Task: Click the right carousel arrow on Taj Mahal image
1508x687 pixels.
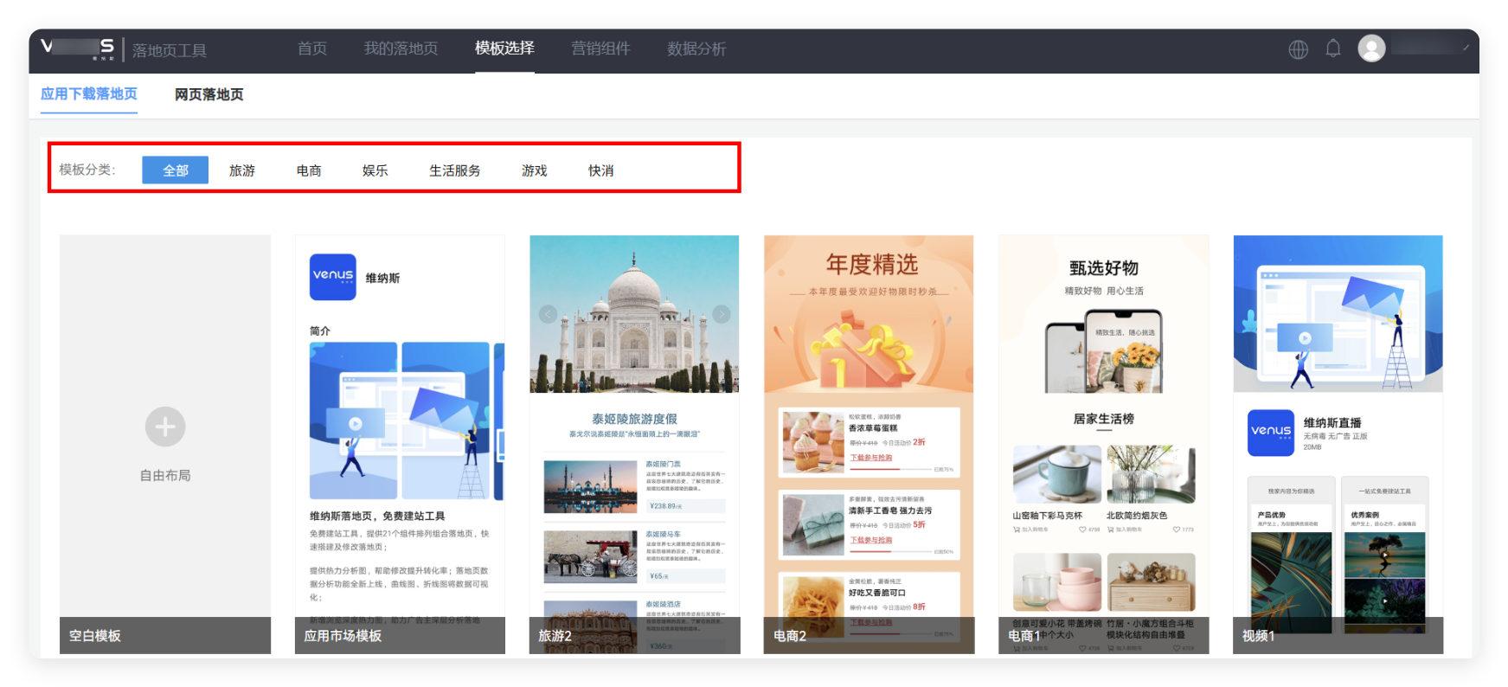Action: [x=722, y=314]
